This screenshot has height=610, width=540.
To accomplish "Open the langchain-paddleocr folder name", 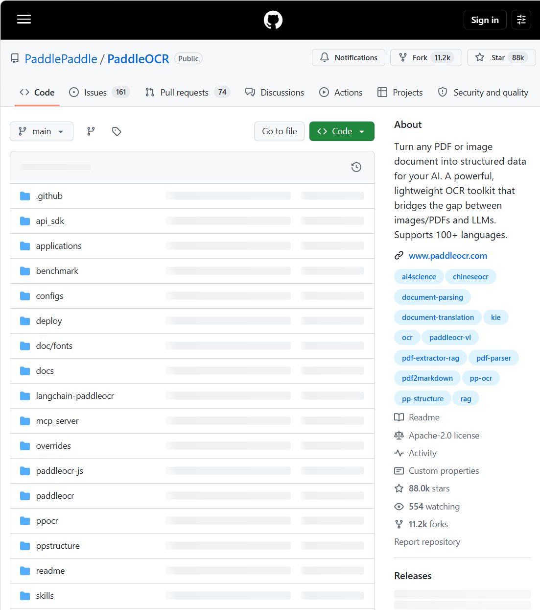I will 75,396.
